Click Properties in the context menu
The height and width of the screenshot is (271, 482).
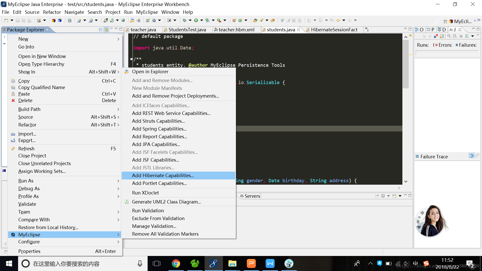(x=65, y=251)
